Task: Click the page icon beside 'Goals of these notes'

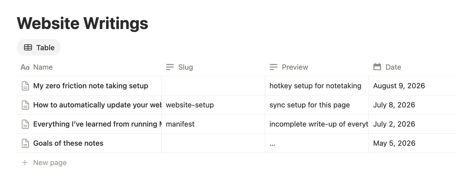Action: 25,143
